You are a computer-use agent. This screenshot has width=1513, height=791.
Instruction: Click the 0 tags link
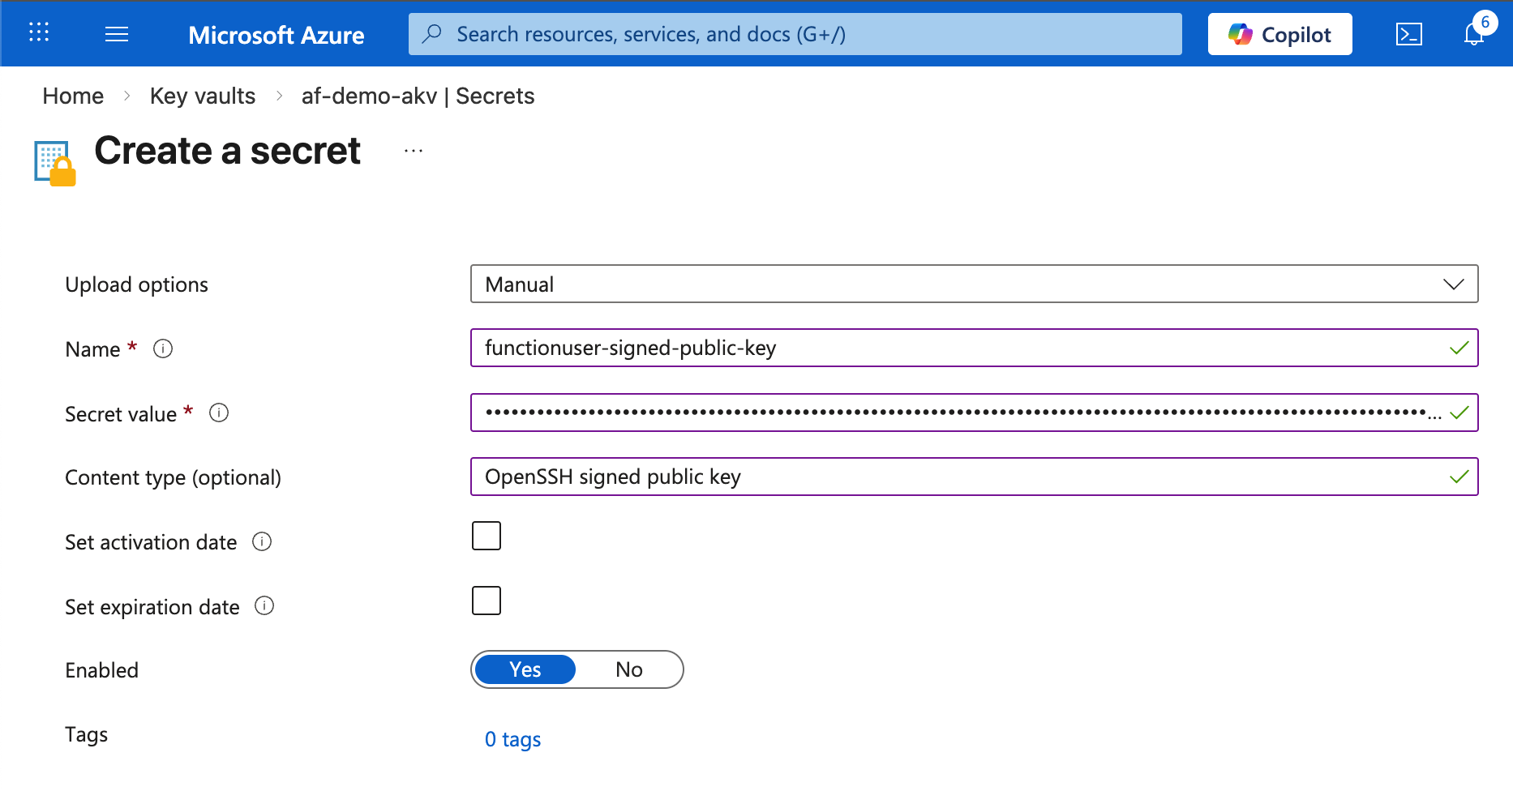pos(512,739)
